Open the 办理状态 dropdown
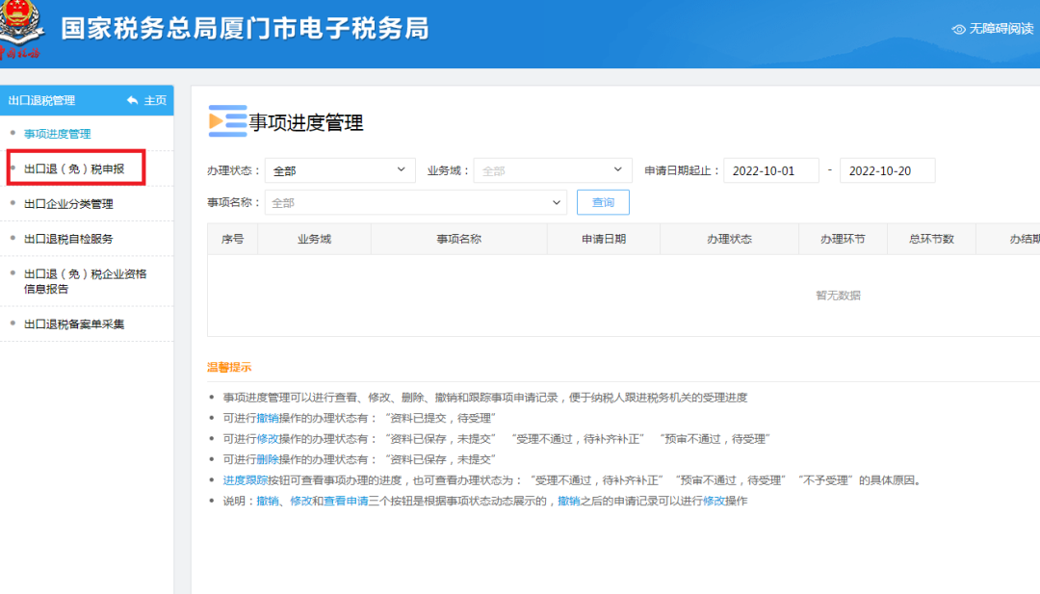 (x=340, y=170)
